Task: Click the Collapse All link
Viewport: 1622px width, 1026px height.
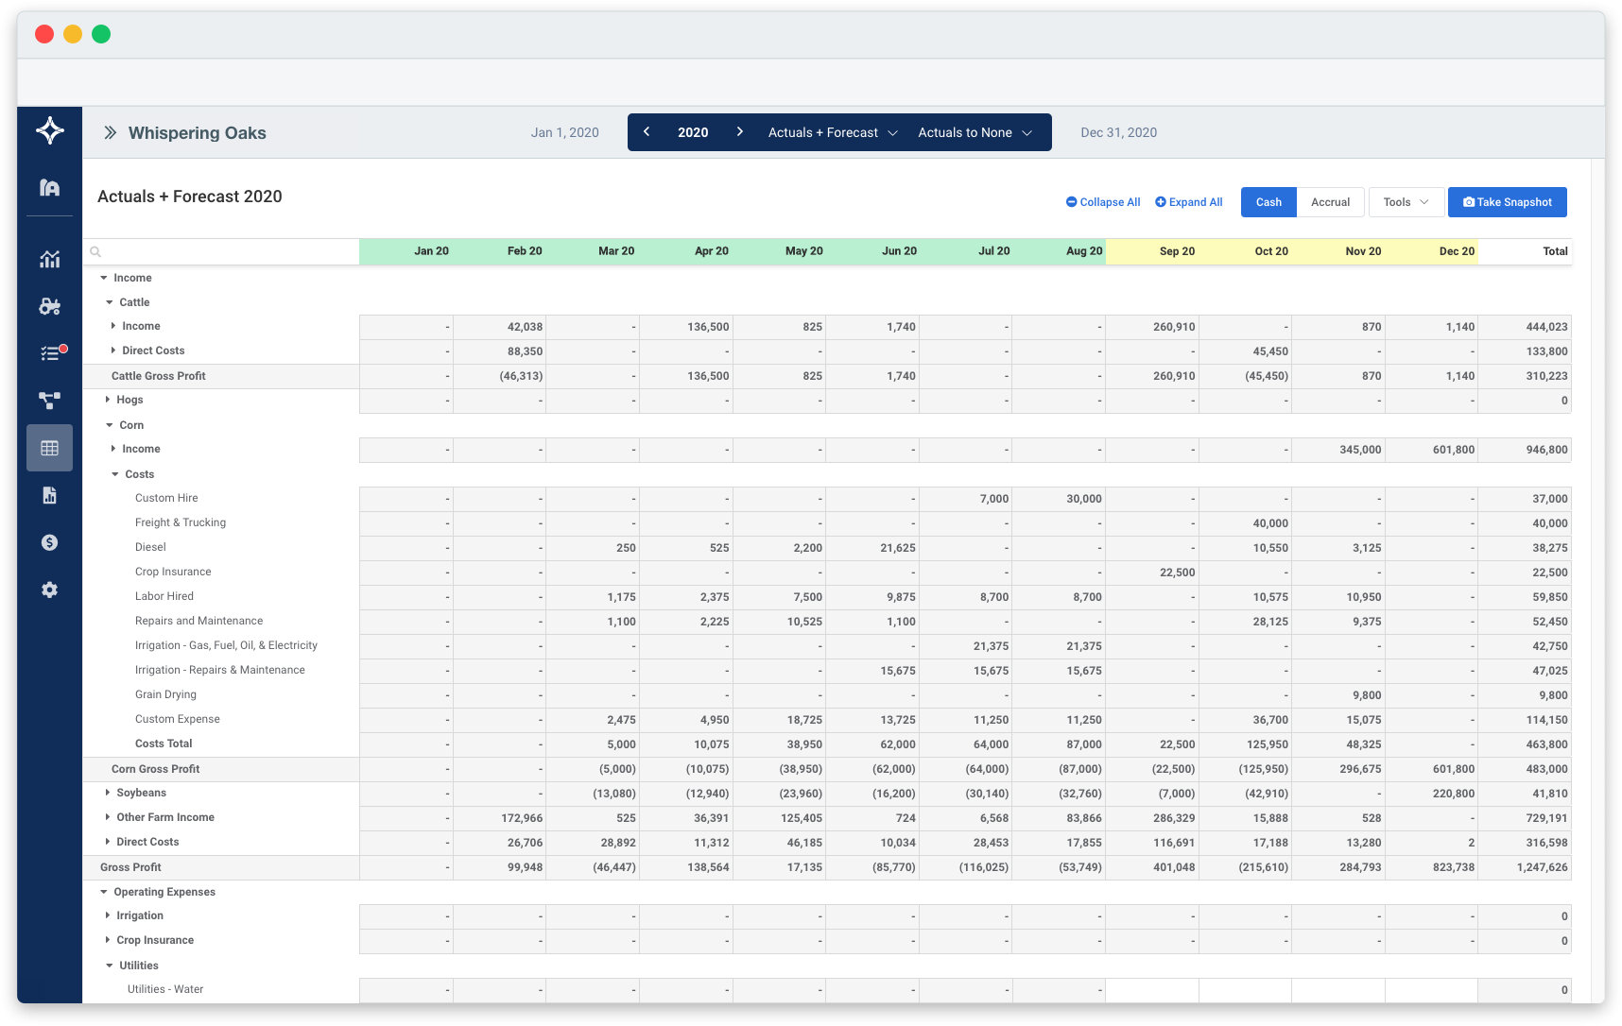Action: click(1103, 202)
